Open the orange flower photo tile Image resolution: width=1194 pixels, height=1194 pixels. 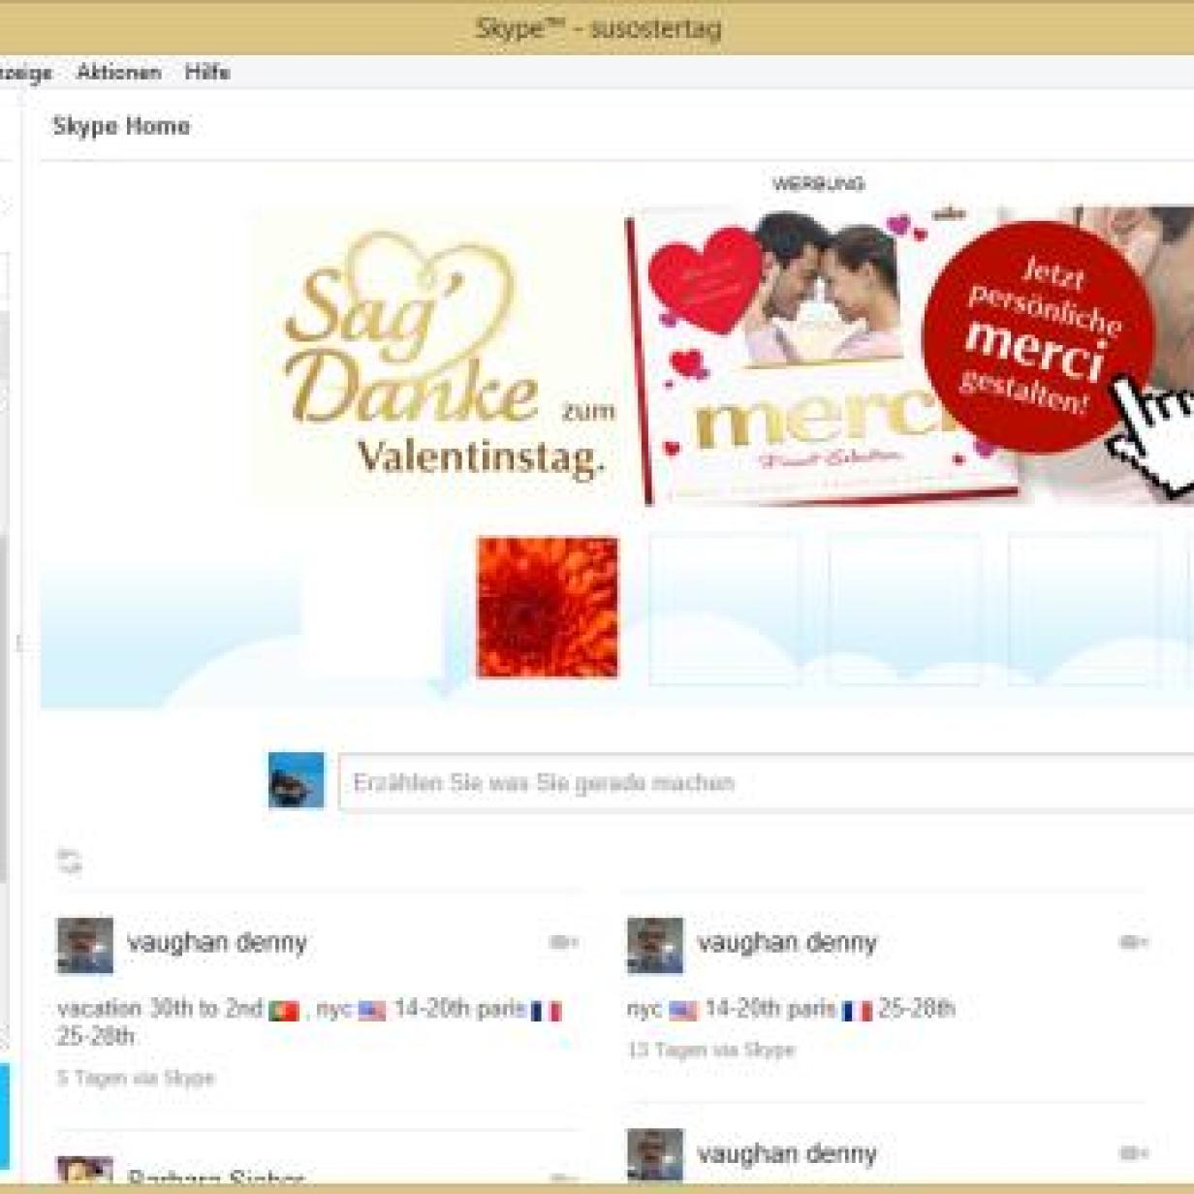tap(548, 608)
